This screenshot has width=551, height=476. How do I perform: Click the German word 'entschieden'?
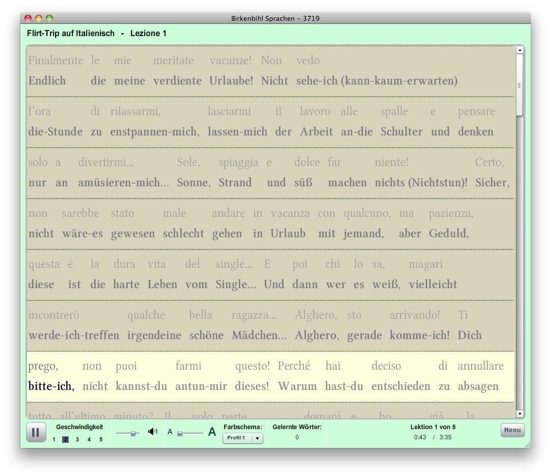(x=401, y=386)
